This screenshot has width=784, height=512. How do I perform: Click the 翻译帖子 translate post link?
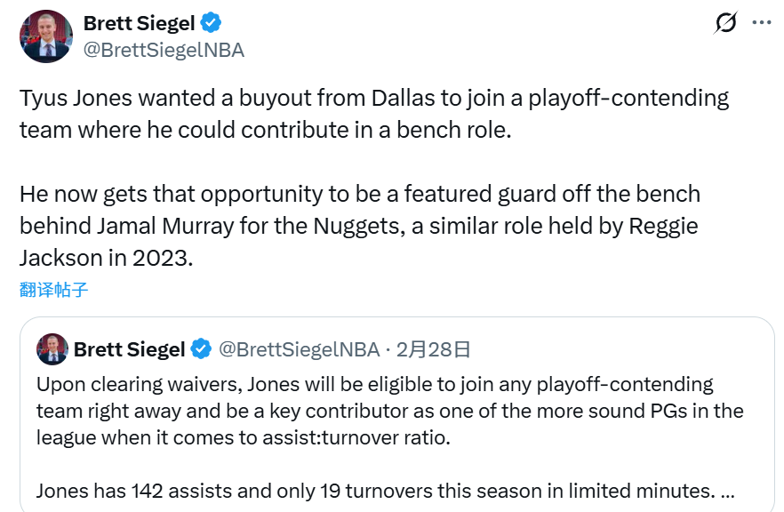pos(54,290)
